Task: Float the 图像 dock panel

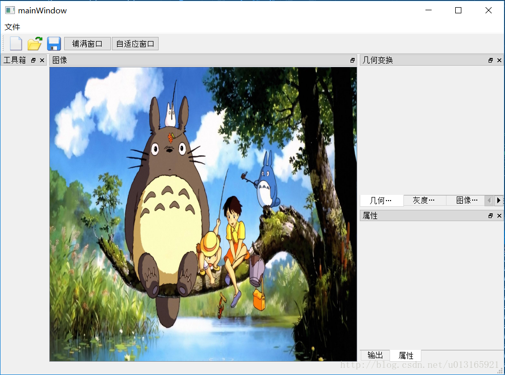Action: point(353,60)
